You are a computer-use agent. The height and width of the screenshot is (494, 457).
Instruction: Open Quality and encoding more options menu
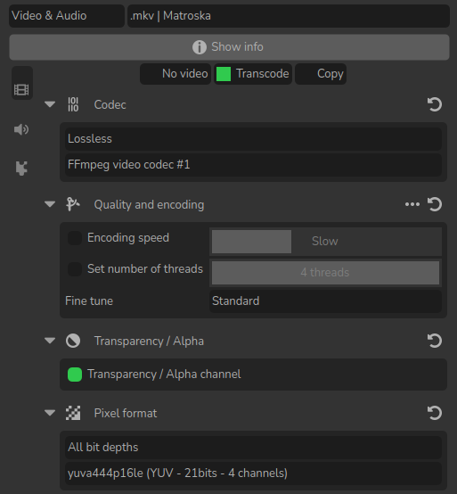(412, 204)
